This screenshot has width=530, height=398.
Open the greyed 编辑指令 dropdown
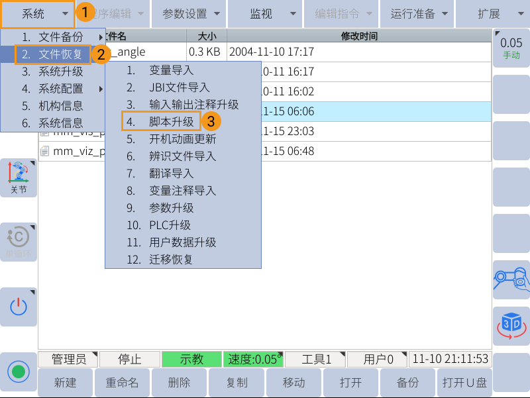click(341, 14)
